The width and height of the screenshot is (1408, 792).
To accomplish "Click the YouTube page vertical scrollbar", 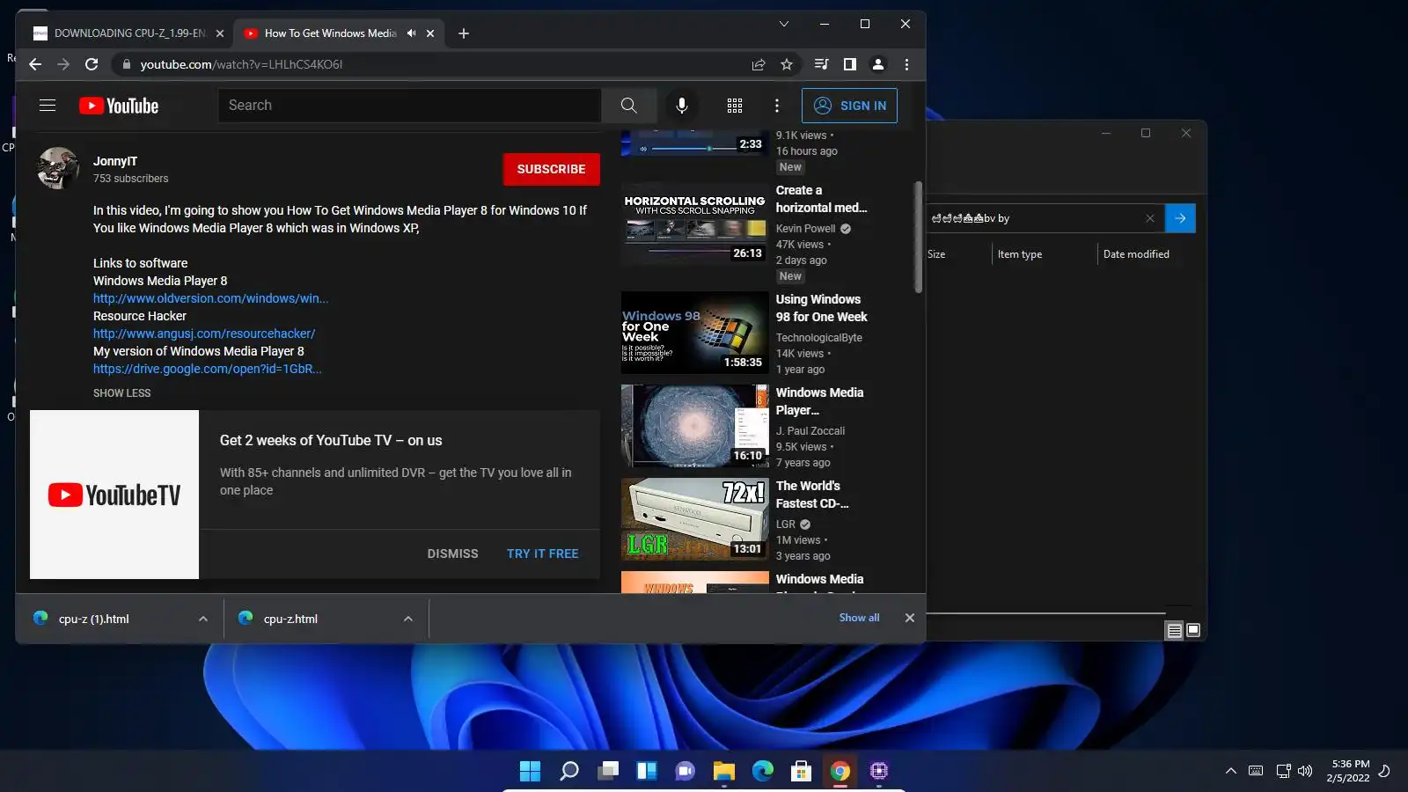I will click(919, 238).
